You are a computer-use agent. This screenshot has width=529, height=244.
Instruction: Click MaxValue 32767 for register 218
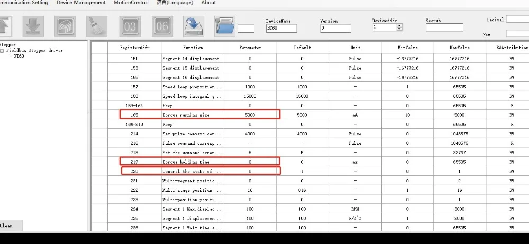[x=460, y=153]
